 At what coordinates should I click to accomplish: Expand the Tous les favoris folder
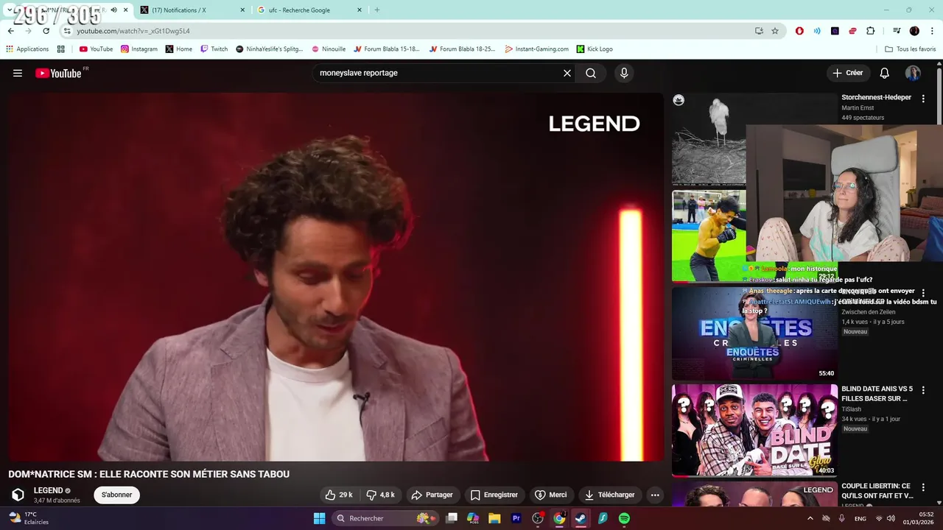tap(911, 49)
